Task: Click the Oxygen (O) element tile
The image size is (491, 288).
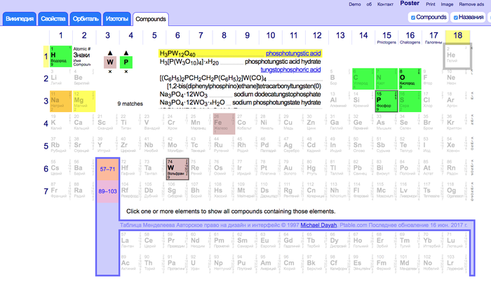Action: (408, 79)
